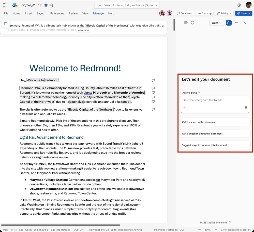Open comment thread beside "Capital of the Northwest" line

(x=153, y=101)
